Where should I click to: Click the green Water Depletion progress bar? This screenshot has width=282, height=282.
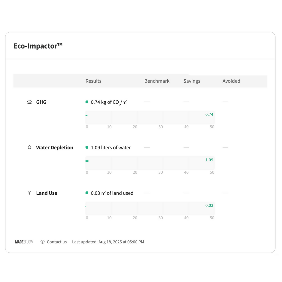(87, 161)
